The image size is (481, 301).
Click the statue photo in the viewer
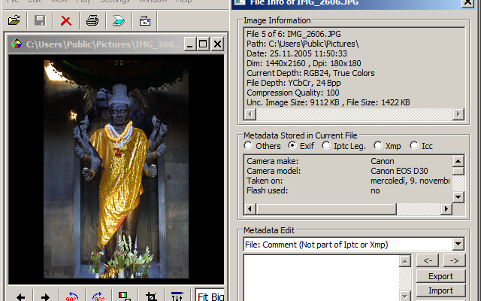click(116, 169)
